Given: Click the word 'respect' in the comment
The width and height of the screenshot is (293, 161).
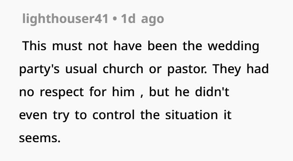Looking at the screenshot, I should [62, 93].
